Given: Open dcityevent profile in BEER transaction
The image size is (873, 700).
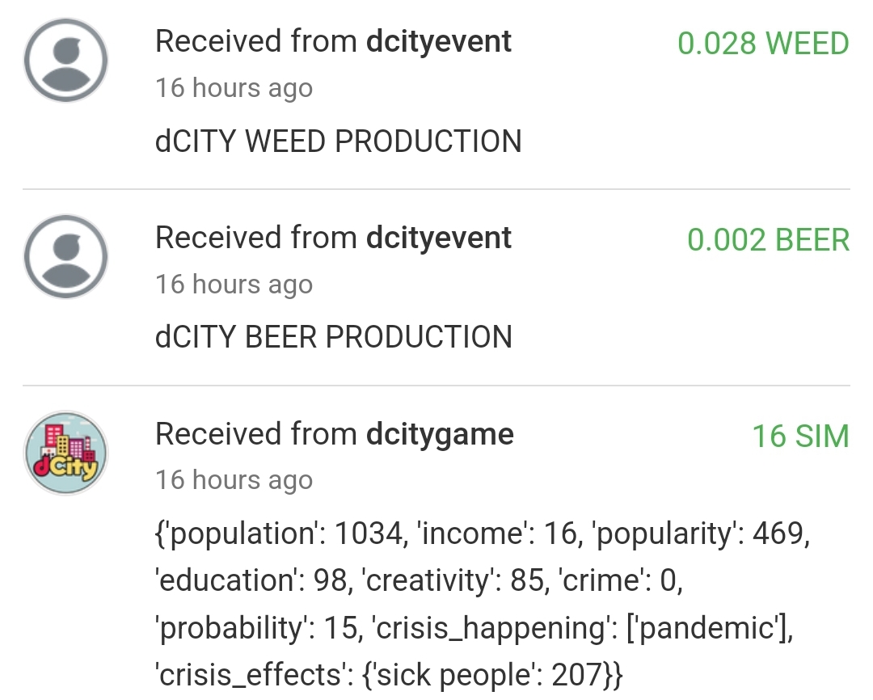Looking at the screenshot, I should [439, 238].
